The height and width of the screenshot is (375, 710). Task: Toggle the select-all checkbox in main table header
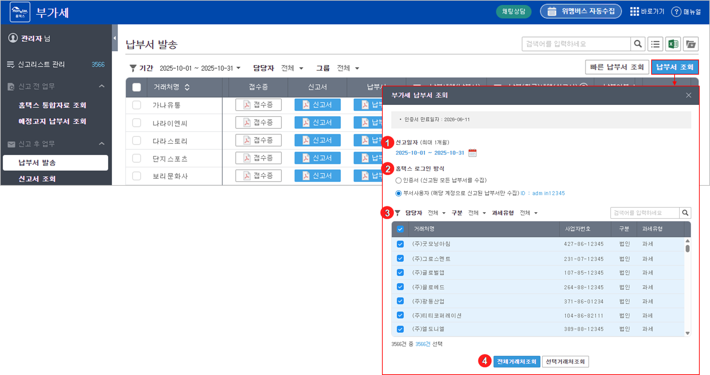click(136, 87)
